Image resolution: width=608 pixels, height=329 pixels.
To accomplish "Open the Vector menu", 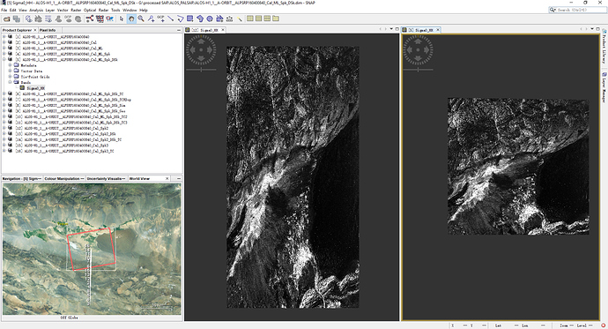I will pos(63,10).
